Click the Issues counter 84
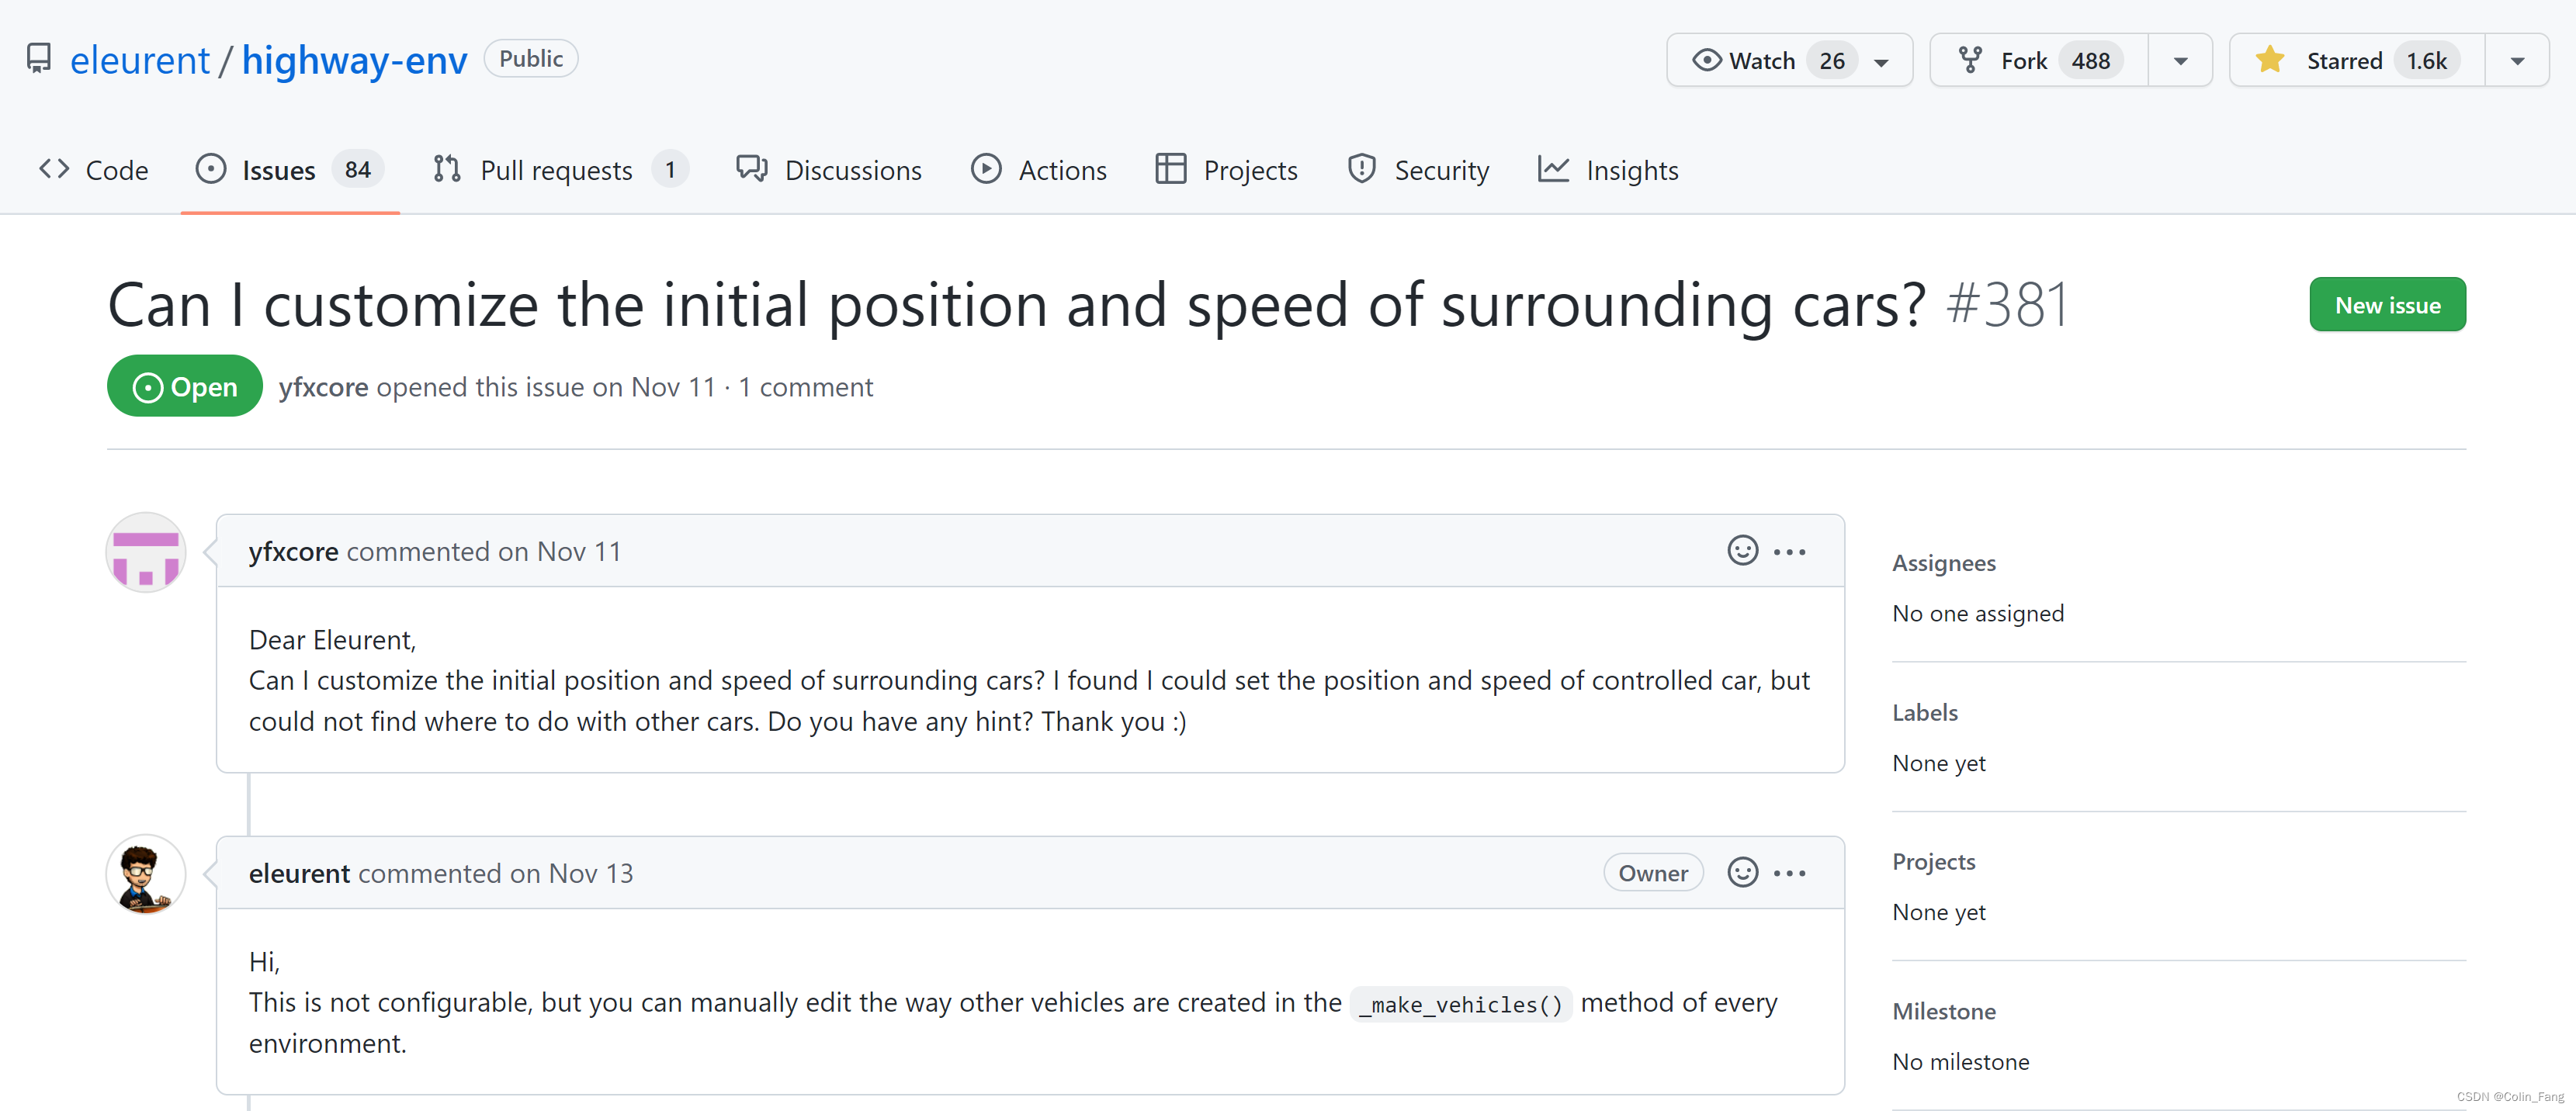The image size is (2576, 1111). point(357,170)
